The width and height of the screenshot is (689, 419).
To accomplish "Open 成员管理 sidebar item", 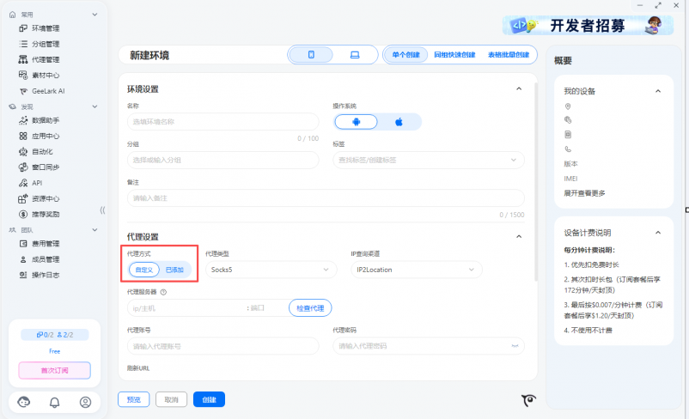I will tap(46, 259).
